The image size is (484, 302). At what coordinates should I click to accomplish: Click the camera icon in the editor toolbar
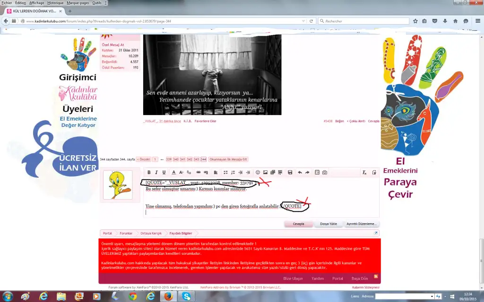325,173
